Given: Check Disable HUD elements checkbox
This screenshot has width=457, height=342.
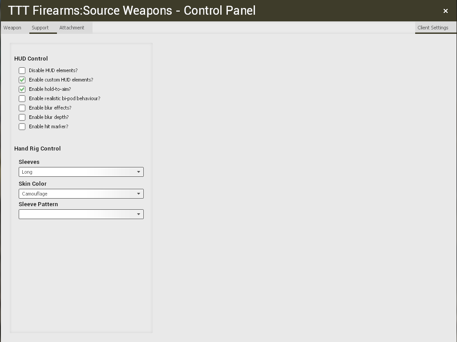Looking at the screenshot, I should tap(22, 70).
